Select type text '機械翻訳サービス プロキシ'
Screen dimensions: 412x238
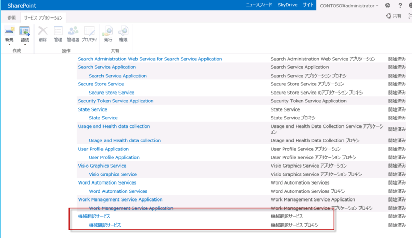pos(295,225)
